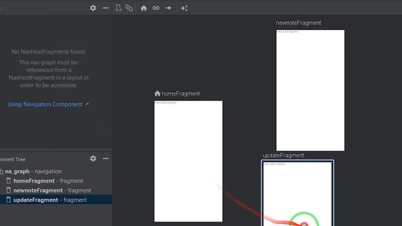Click the homeFragment destination preview

[x=188, y=161]
